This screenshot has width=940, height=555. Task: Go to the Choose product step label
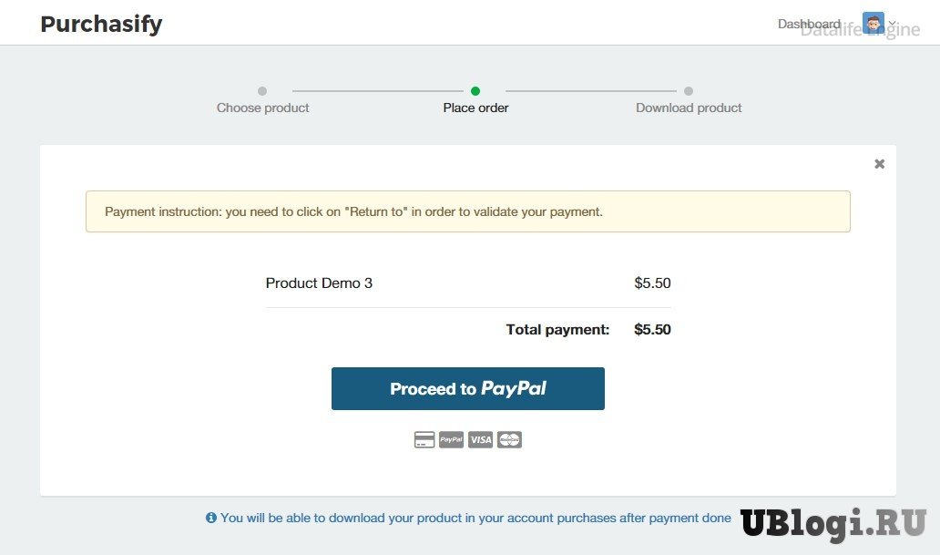coord(262,108)
